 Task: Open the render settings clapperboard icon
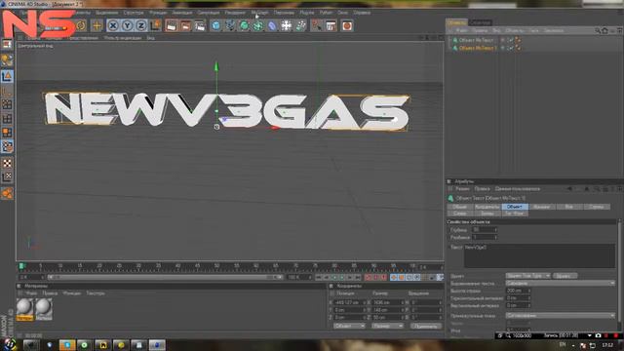(200, 26)
